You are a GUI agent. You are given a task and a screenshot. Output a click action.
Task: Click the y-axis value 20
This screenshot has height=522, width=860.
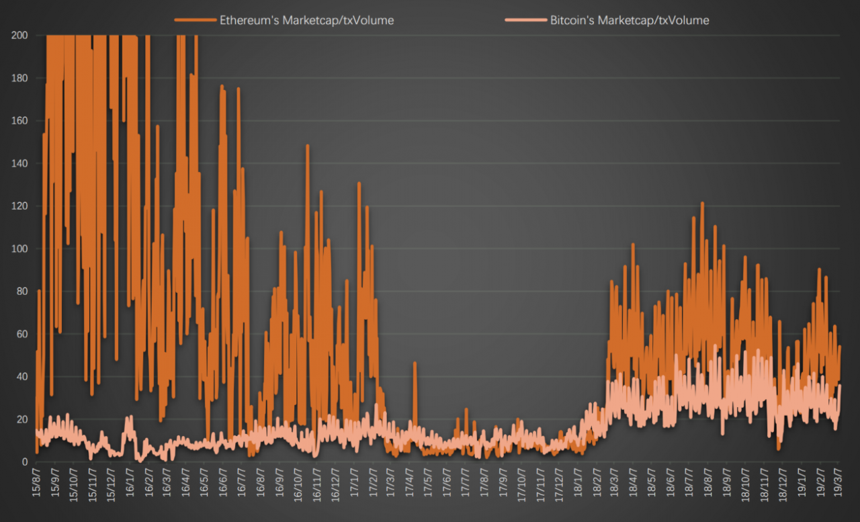pos(22,419)
